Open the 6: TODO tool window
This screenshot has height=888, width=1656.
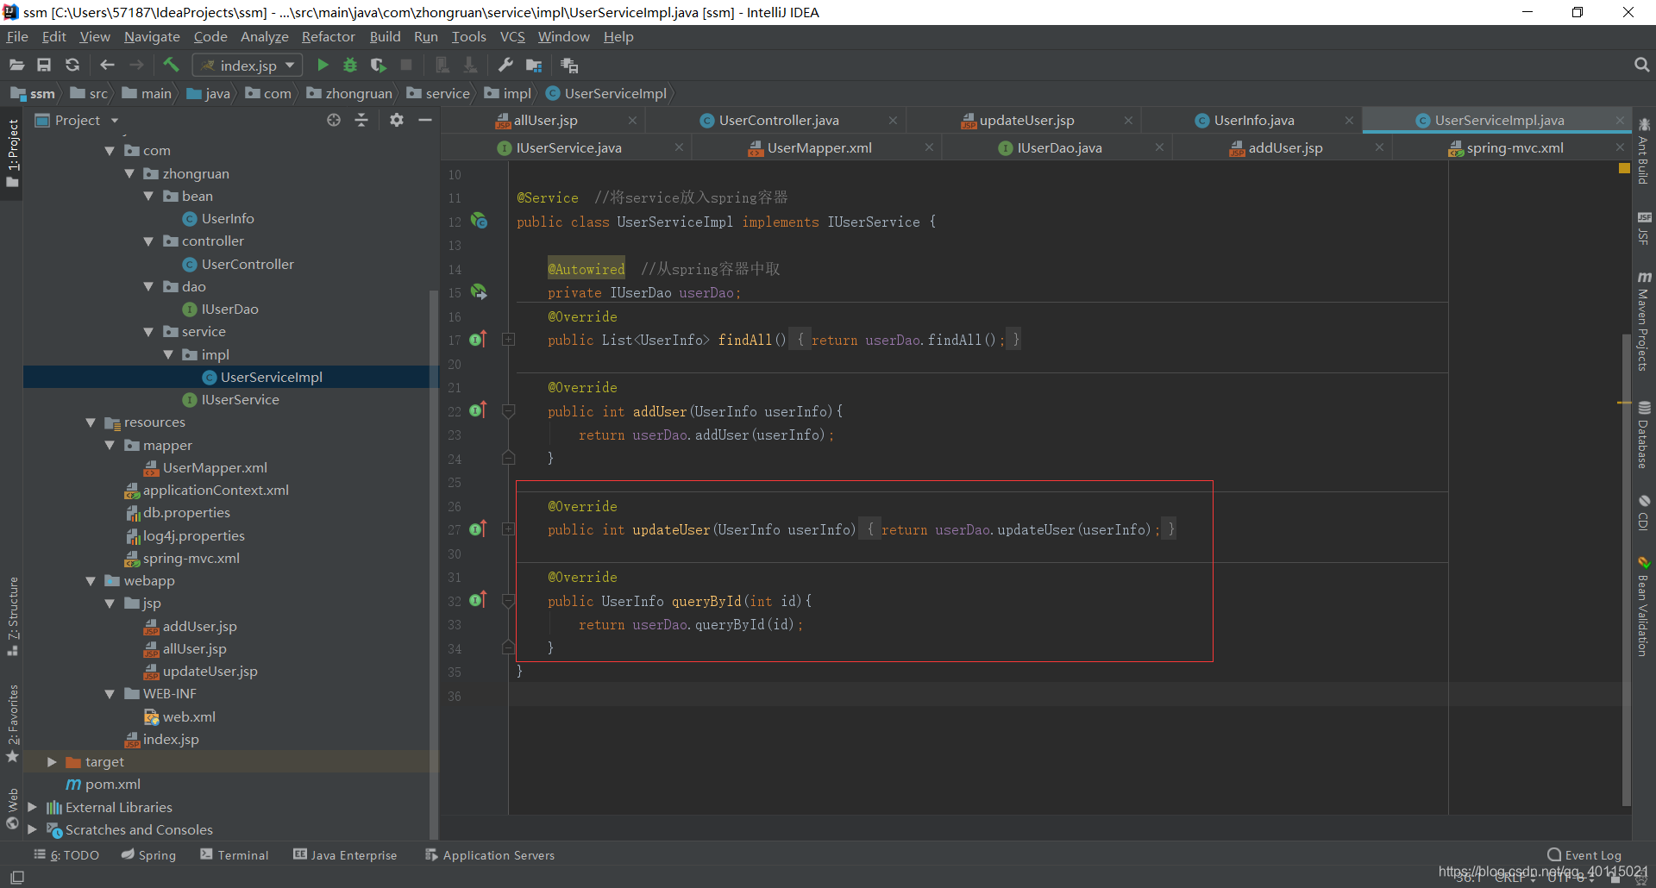pyautogui.click(x=66, y=854)
